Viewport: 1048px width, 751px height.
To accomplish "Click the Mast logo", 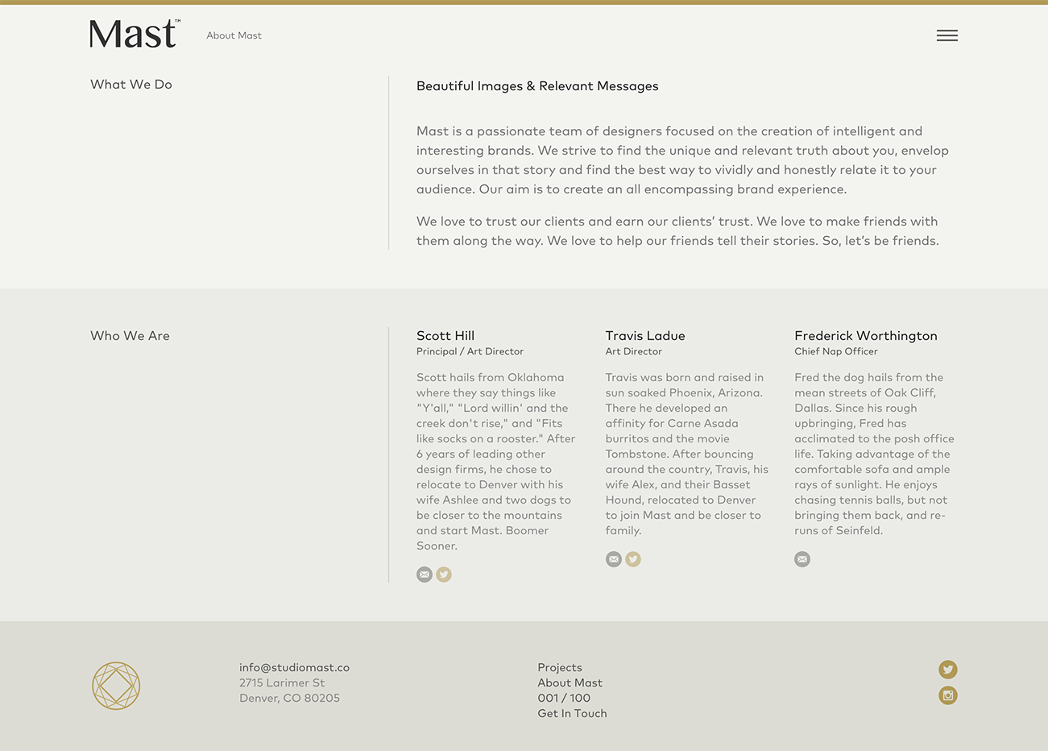I will click(135, 34).
